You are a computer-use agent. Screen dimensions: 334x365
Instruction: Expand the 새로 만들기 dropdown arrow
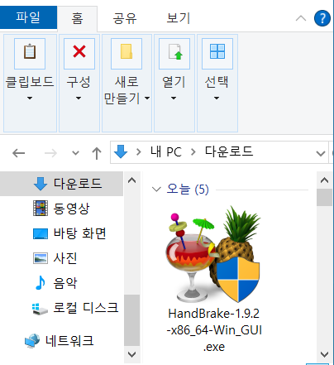[x=147, y=98]
